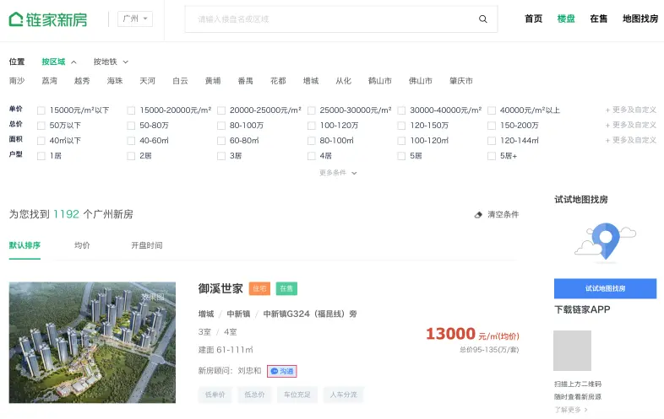Click the blue 试试地图找房 button
The image size is (664, 419).
tap(605, 288)
